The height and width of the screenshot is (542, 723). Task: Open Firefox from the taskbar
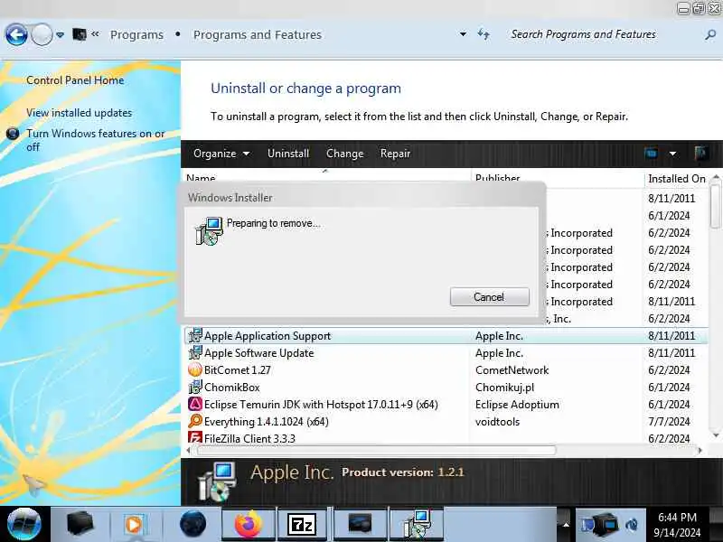(249, 524)
